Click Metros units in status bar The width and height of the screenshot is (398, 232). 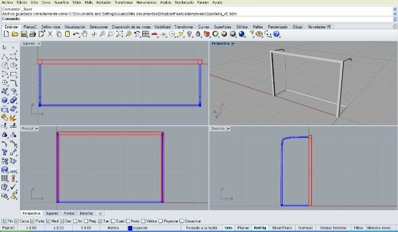click(x=113, y=228)
